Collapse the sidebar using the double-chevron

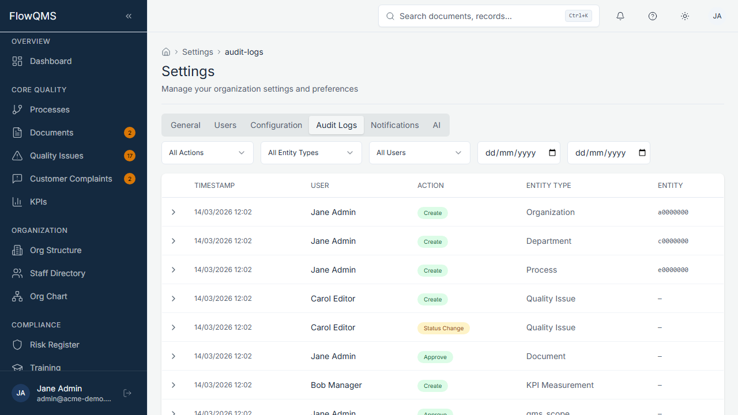[x=129, y=16]
